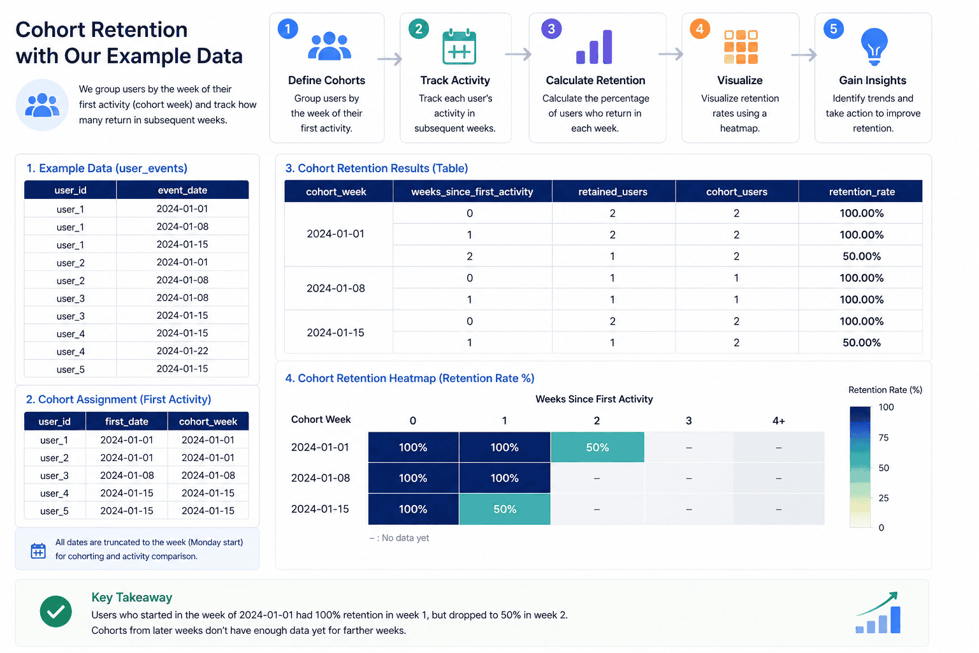Viewport: 979px width, 653px height.
Task: Select the Gain Insights lightbulb icon
Action: pyautogui.click(x=873, y=46)
